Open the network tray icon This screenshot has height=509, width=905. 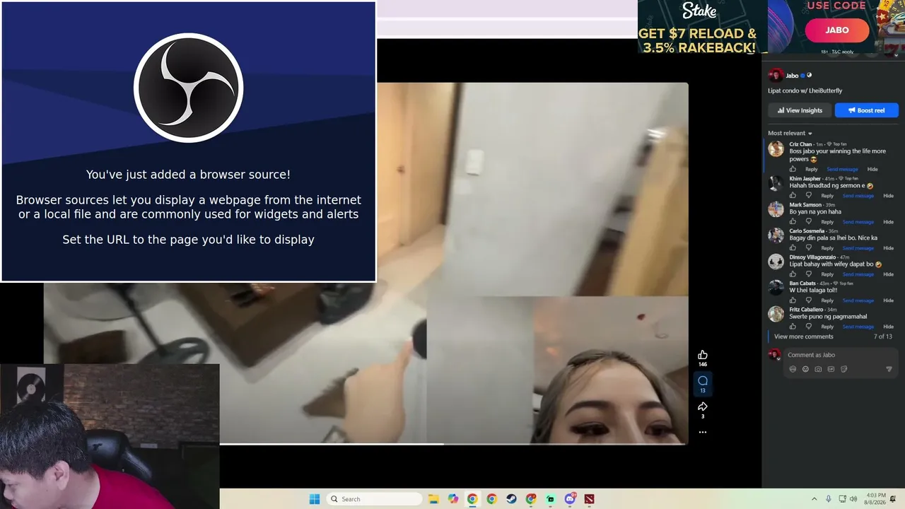[x=842, y=499]
